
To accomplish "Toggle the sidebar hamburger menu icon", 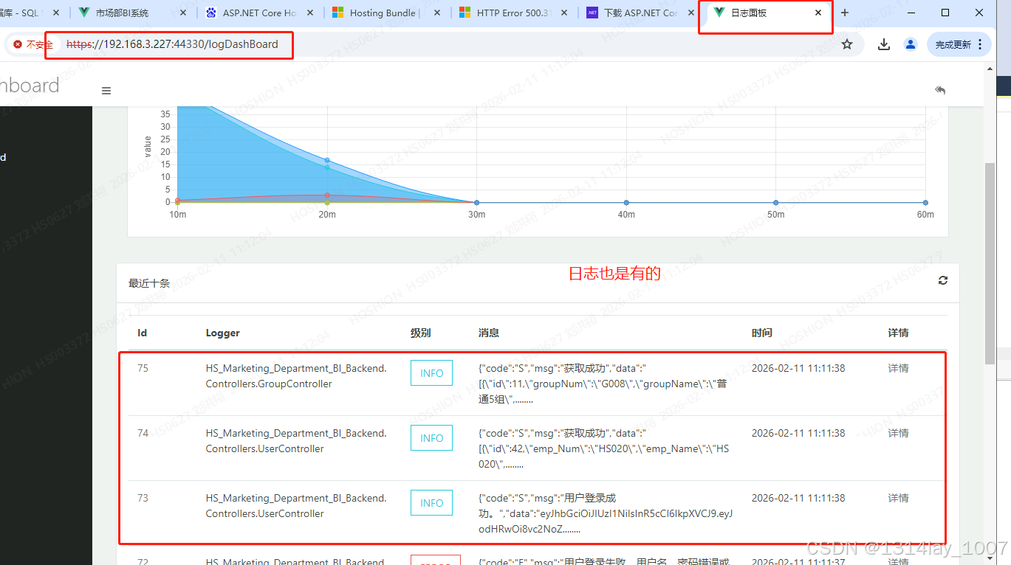I will pos(106,91).
